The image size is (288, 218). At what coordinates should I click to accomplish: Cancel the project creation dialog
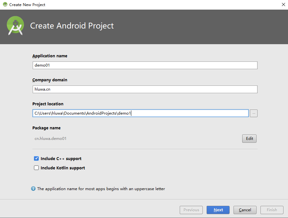pos(245,210)
